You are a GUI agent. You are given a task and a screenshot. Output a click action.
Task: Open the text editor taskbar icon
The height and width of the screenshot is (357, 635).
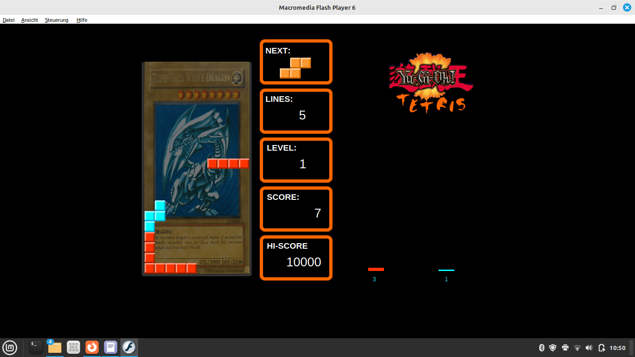[111, 347]
